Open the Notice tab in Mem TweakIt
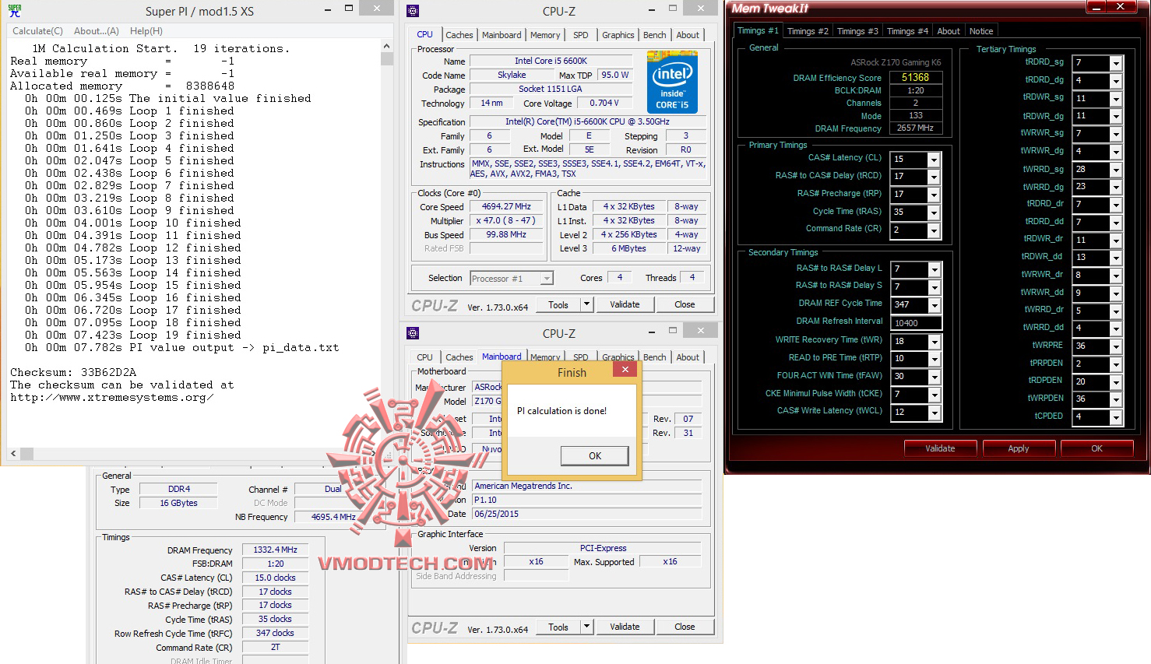Viewport: 1151px width, 664px height. coord(981,31)
